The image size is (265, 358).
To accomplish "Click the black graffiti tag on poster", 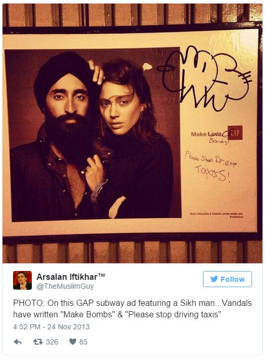I will coord(204,78).
